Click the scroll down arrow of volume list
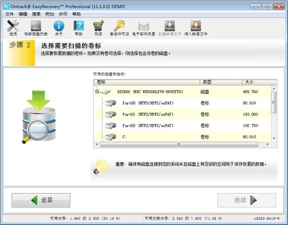Viewport: 288px width, 225px height. [274, 138]
